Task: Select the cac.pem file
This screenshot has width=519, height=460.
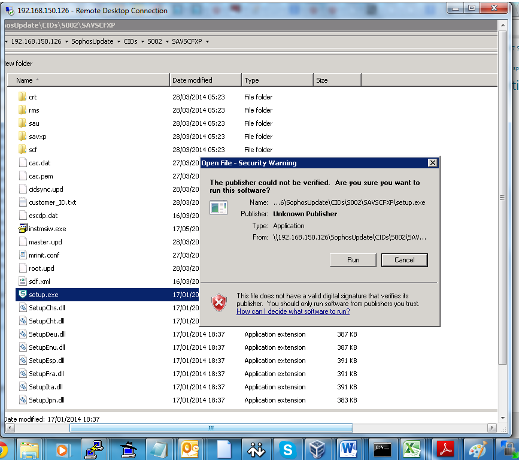Action: click(x=41, y=176)
